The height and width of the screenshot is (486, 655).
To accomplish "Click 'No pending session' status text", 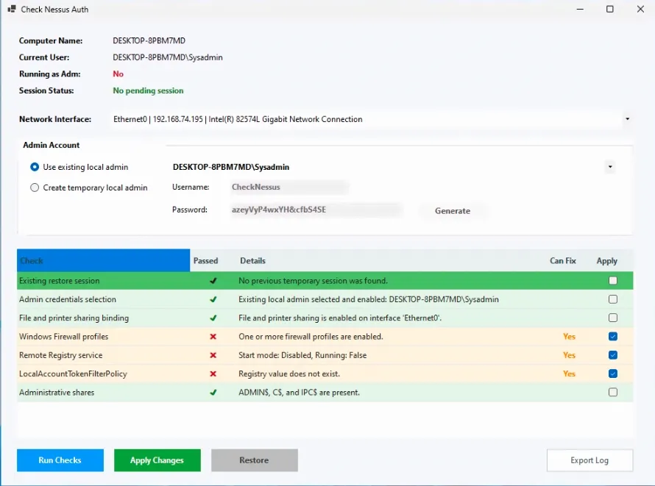I will pos(148,90).
